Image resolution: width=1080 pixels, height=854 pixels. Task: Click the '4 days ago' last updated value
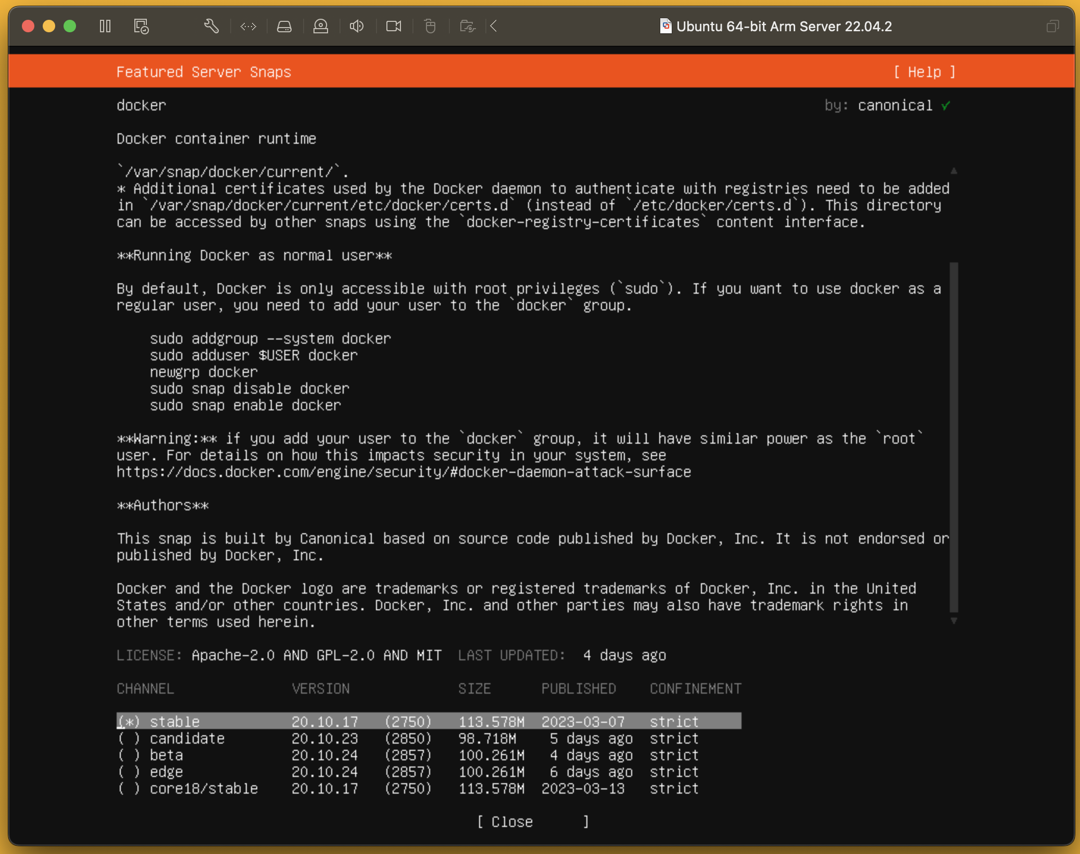click(x=624, y=655)
